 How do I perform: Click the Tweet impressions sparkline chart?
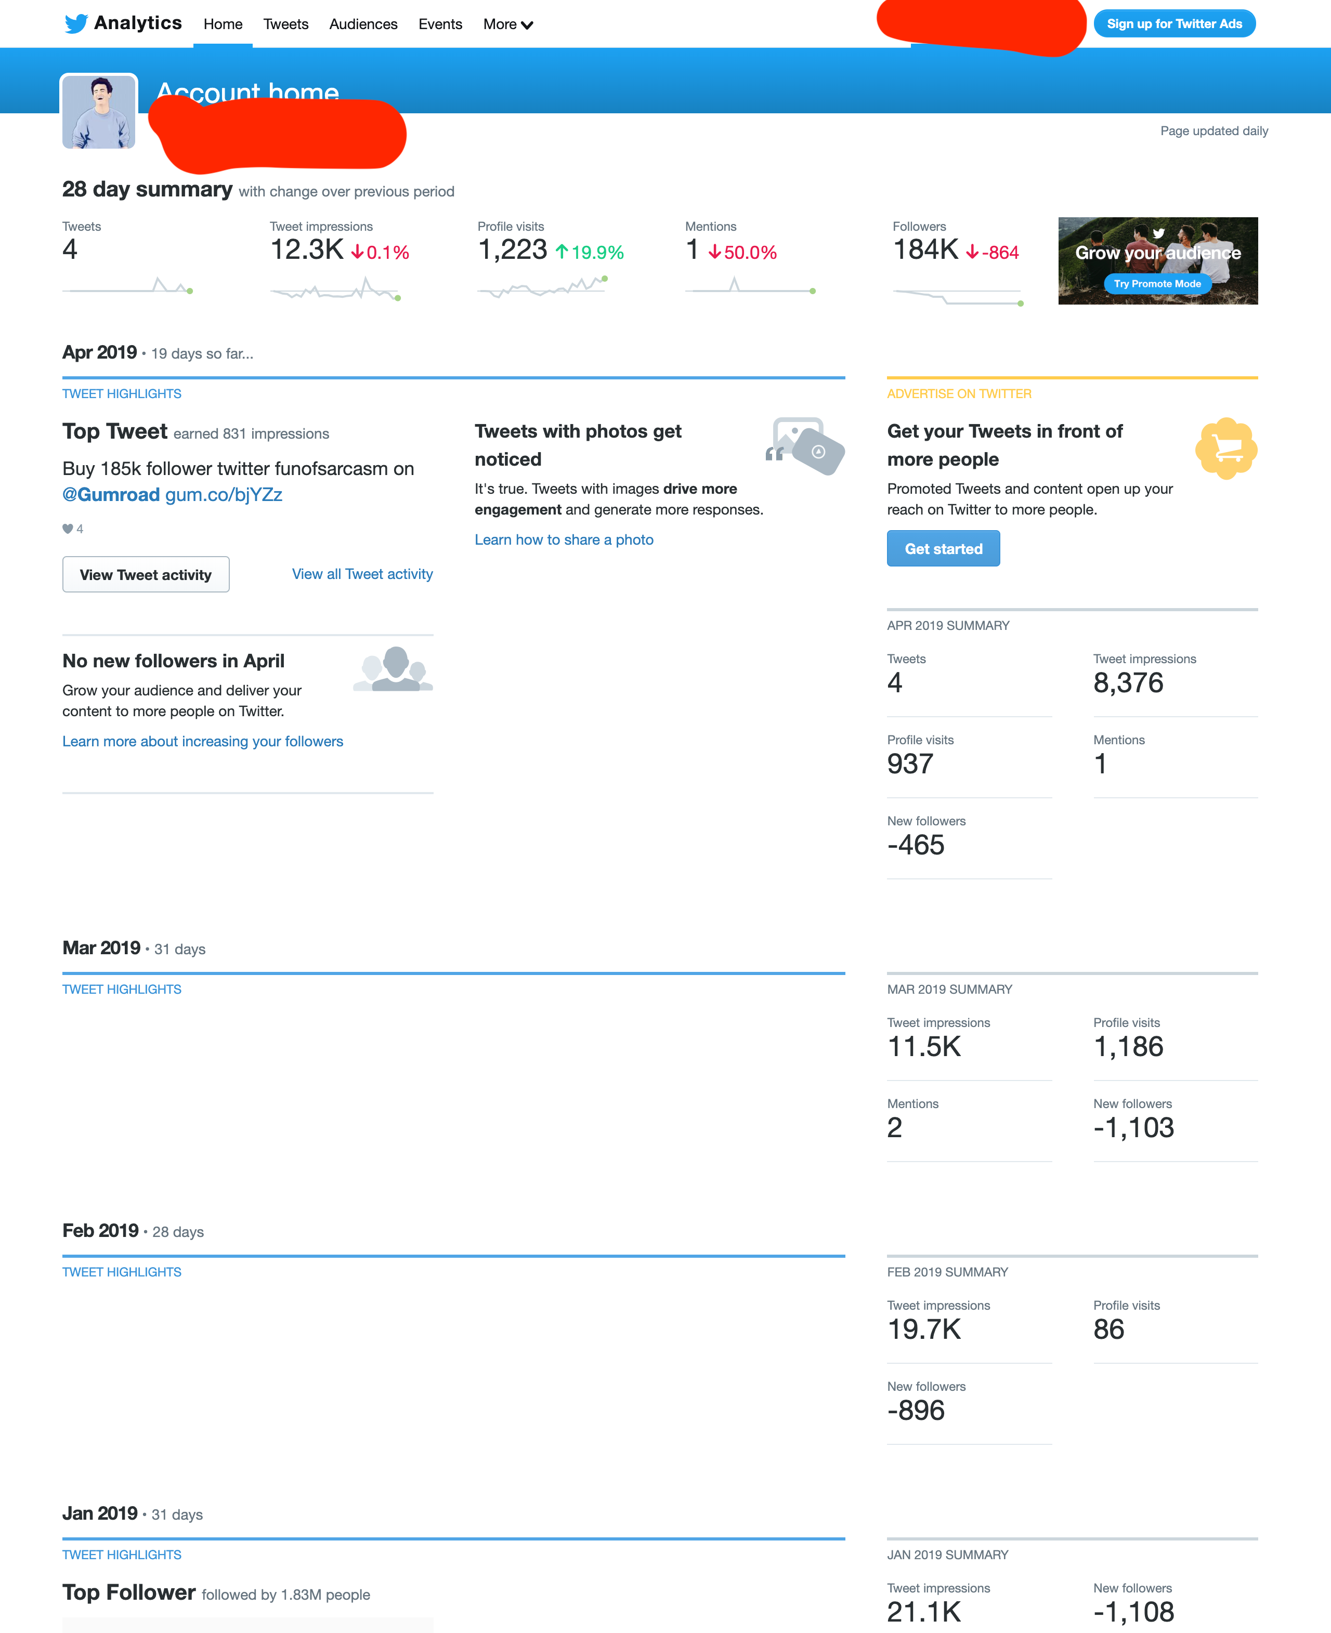[335, 289]
